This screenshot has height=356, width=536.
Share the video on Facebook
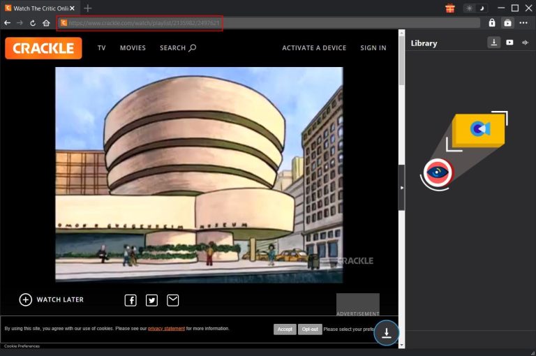(x=131, y=300)
